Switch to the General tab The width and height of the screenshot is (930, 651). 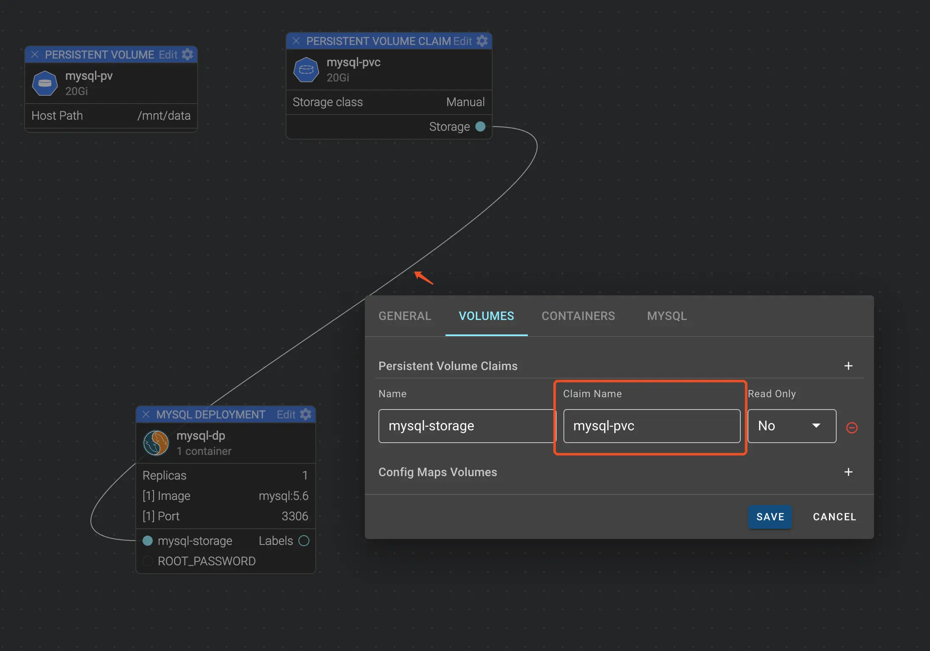point(404,316)
